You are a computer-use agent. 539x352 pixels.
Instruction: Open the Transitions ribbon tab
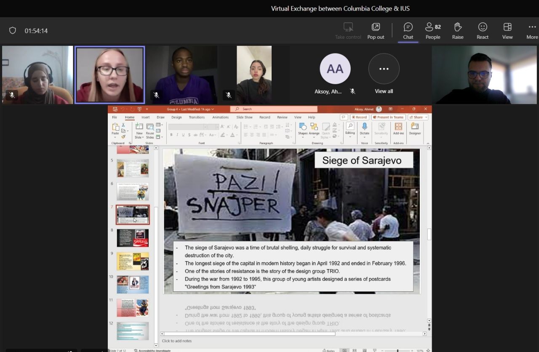pos(197,117)
